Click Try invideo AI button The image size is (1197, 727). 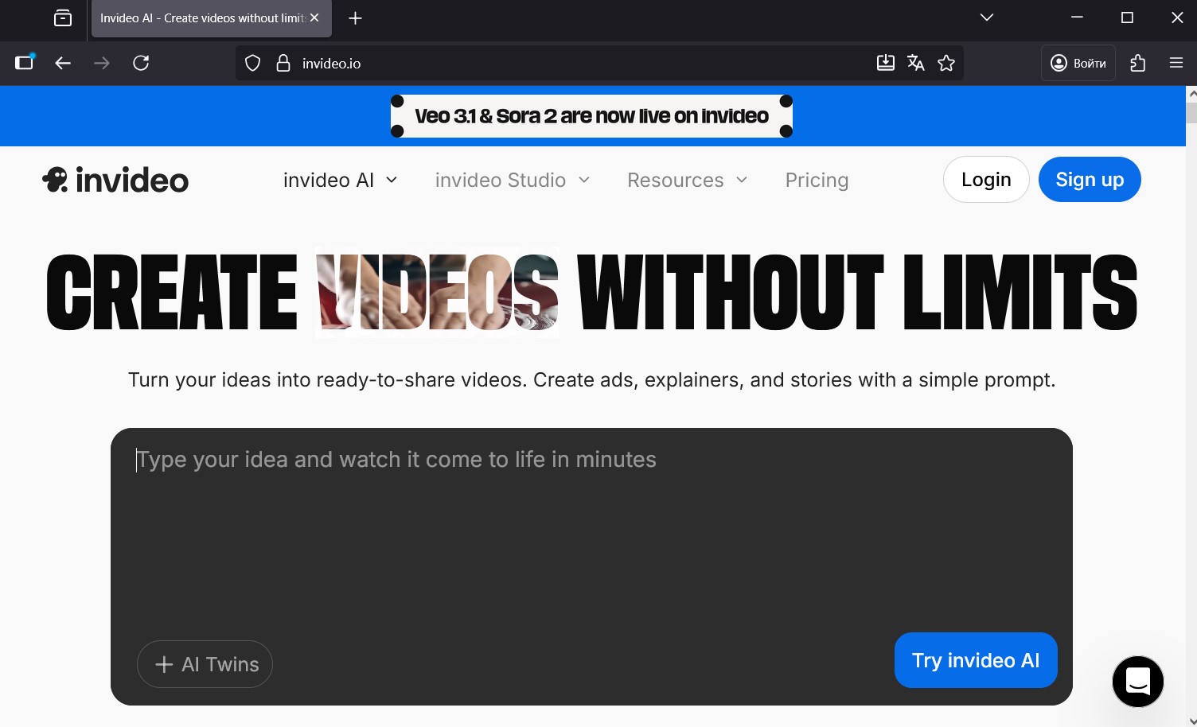975,660
